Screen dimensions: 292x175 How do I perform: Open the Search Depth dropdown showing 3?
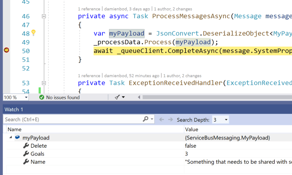click(220, 120)
